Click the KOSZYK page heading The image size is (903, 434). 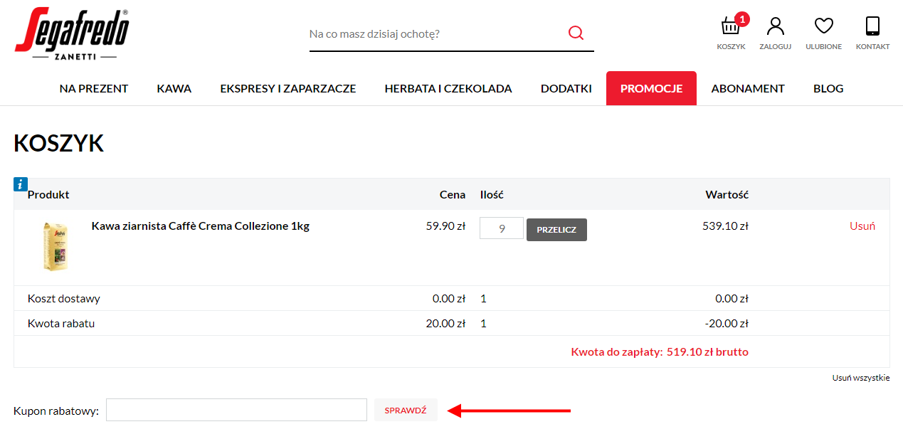pyautogui.click(x=59, y=143)
